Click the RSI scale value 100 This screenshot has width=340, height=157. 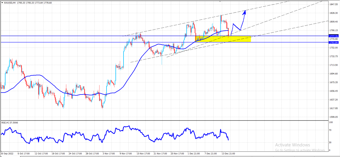click(x=331, y=122)
